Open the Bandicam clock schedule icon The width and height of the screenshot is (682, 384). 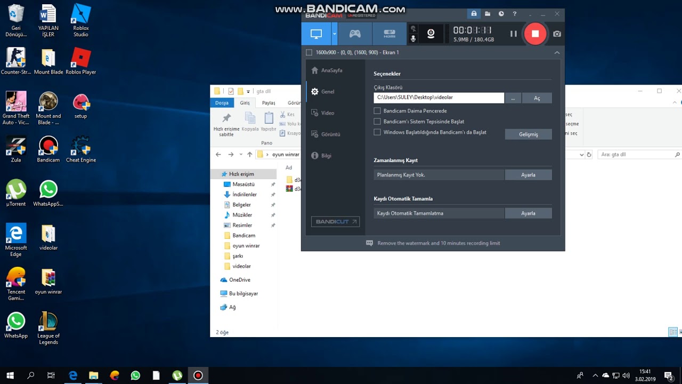[501, 14]
